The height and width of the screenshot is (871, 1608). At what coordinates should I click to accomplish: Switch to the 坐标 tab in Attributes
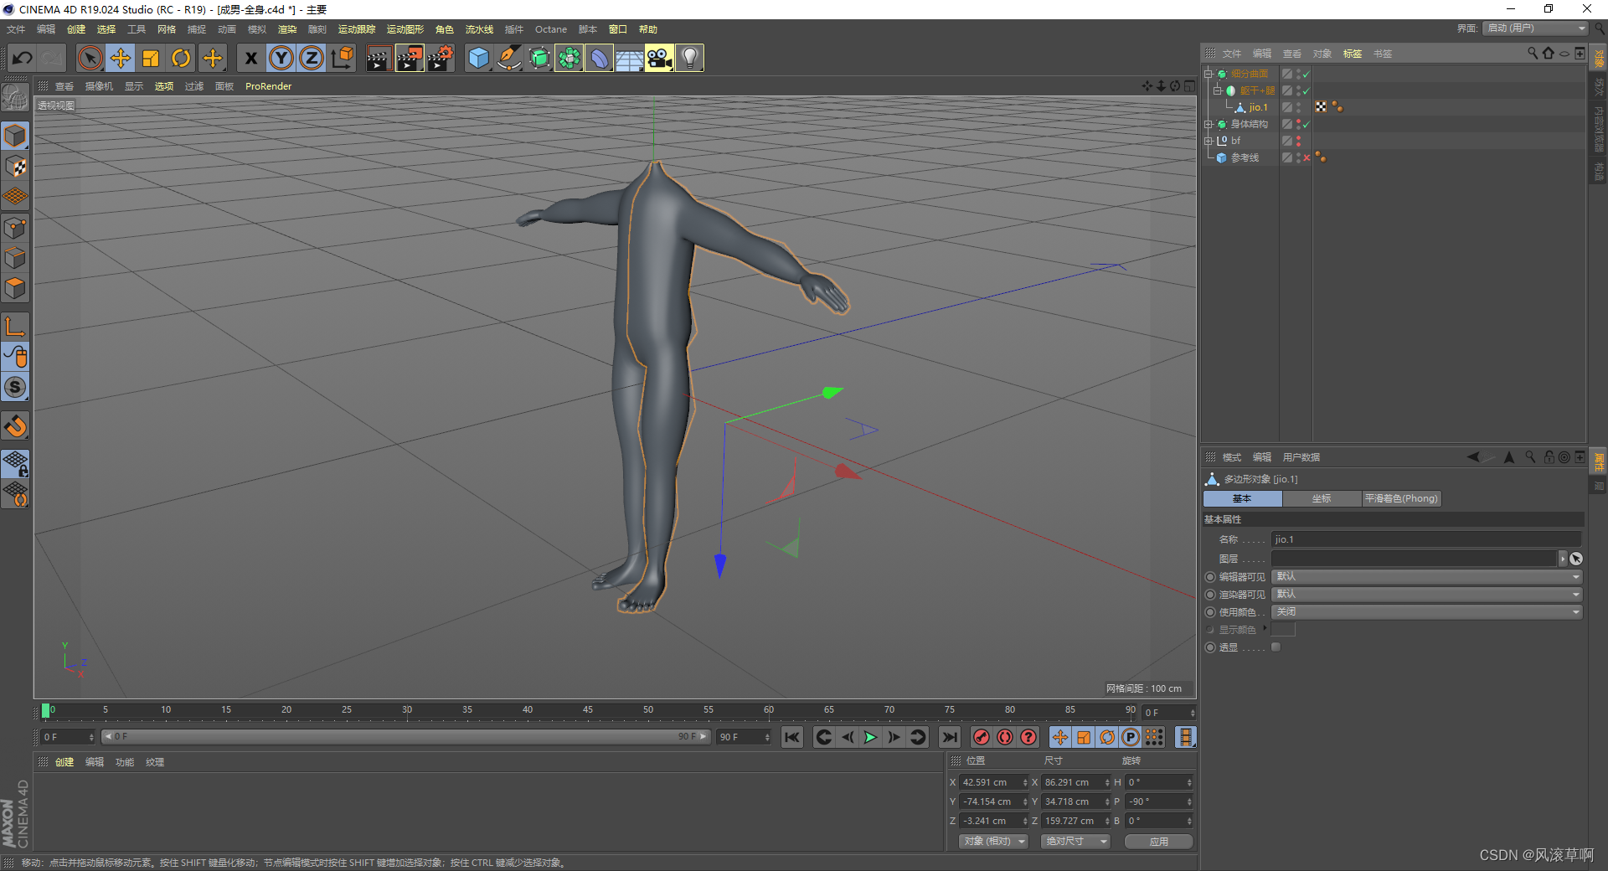coord(1322,498)
